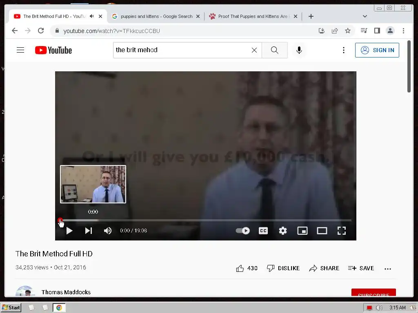Go to YouTube home logo
This screenshot has height=313, width=418.
click(x=53, y=50)
